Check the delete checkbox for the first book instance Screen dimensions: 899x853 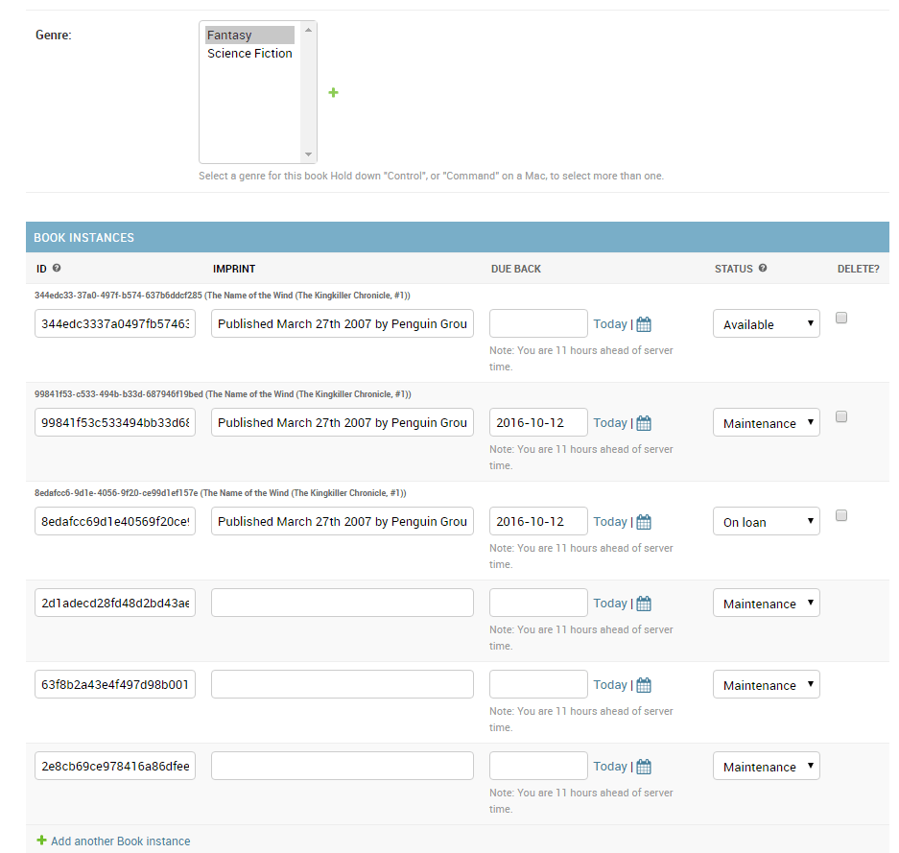point(841,317)
